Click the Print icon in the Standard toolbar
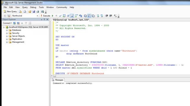This screenshot has width=190, height=106. [x=38, y=11]
